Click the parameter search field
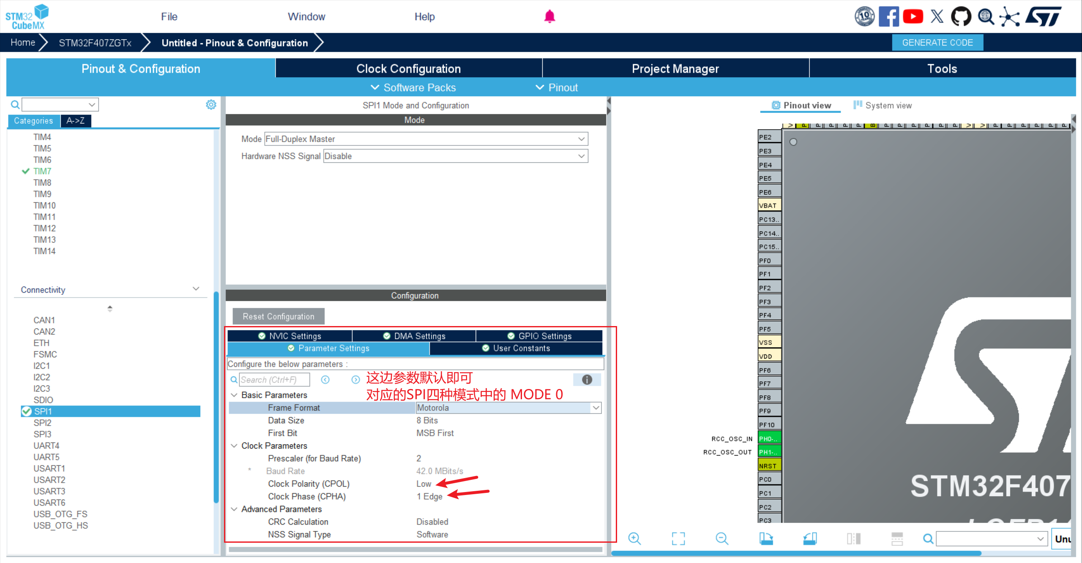 [x=274, y=380]
